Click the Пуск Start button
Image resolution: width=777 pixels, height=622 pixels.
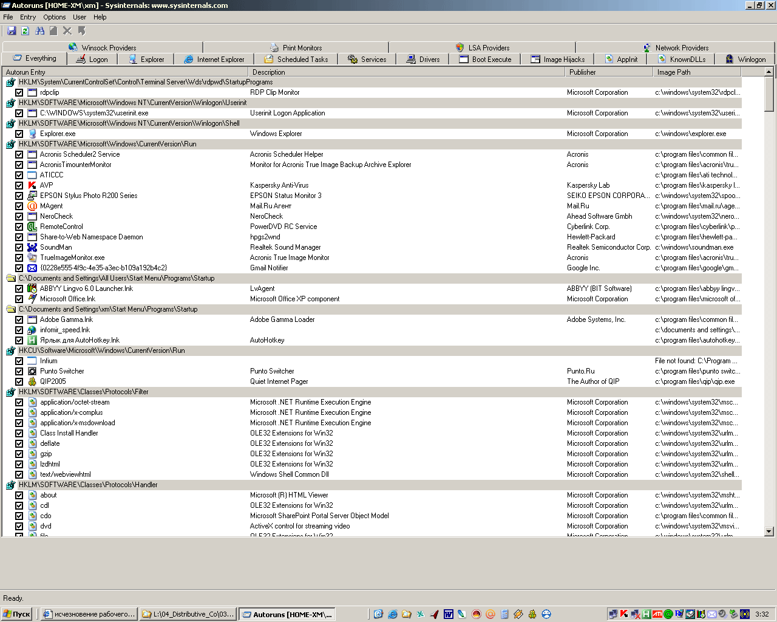click(17, 614)
